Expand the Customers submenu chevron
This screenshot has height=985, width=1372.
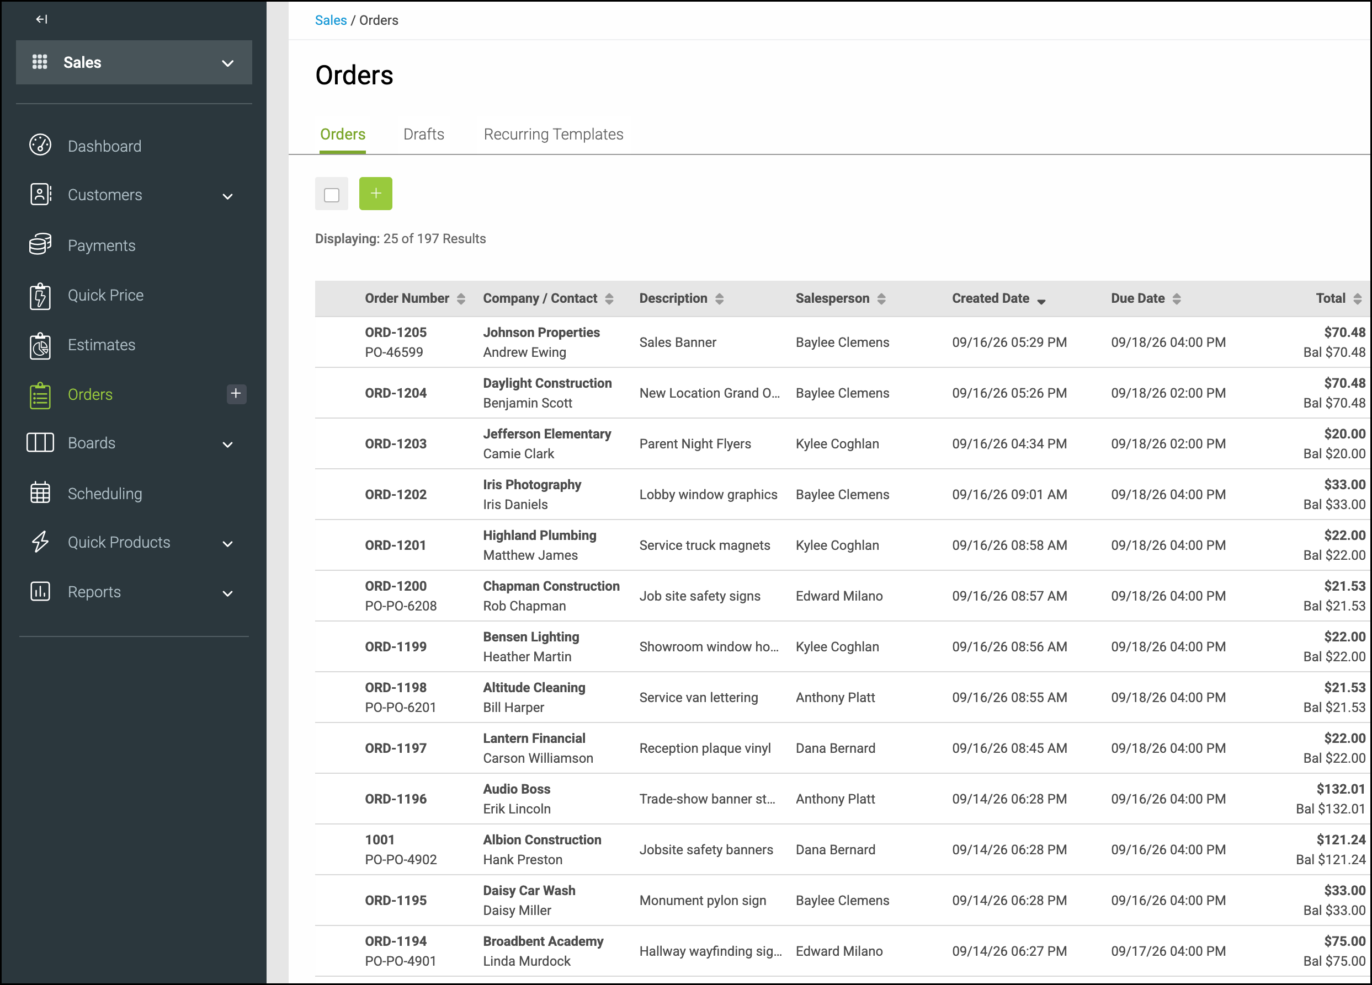click(227, 196)
